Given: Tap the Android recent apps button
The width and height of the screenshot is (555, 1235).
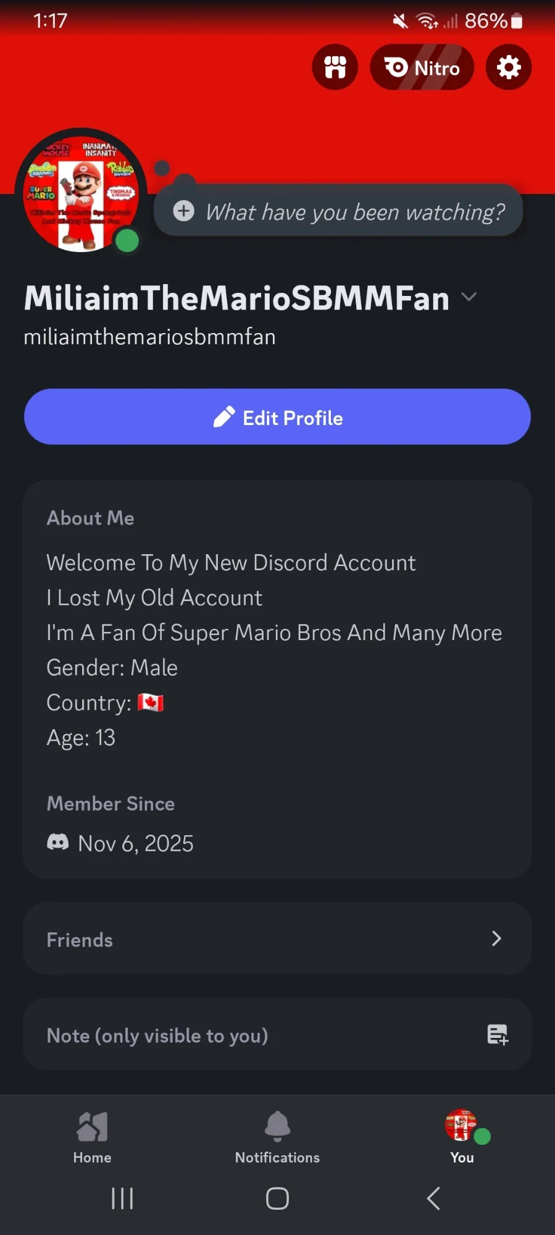Looking at the screenshot, I should coord(122,1199).
